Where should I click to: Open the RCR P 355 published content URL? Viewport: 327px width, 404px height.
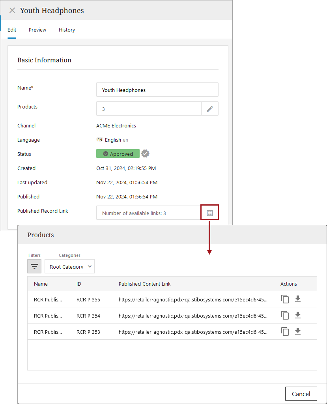[193, 299]
